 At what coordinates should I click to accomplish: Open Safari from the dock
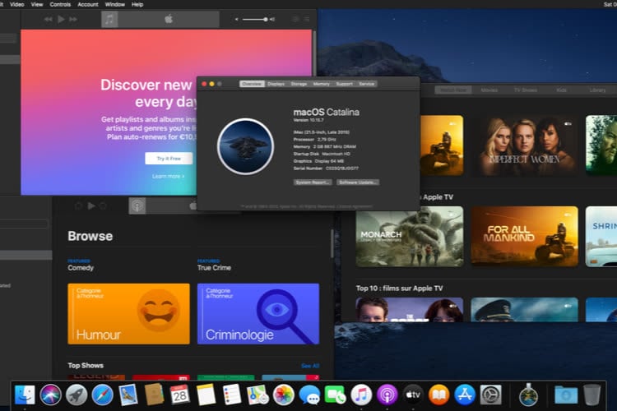click(102, 395)
